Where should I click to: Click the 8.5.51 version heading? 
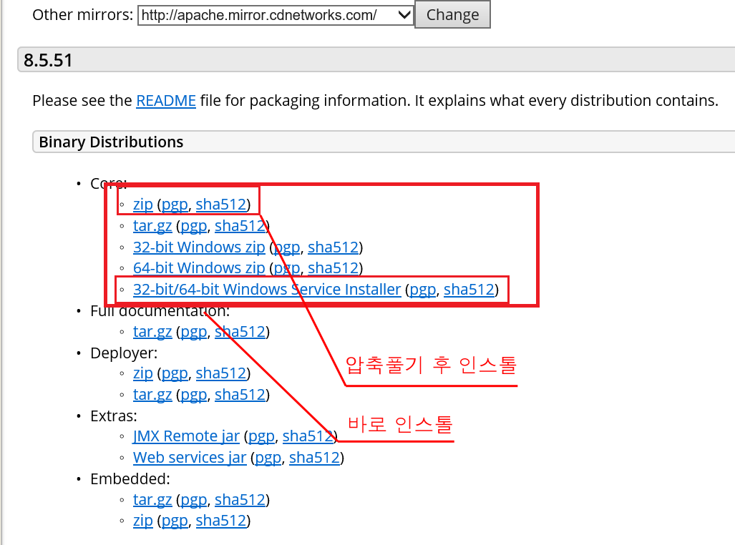(x=48, y=60)
